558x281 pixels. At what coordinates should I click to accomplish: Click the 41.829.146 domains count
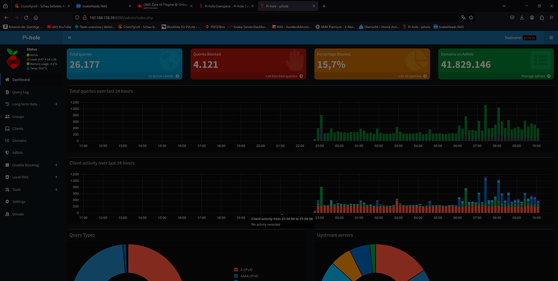point(465,65)
